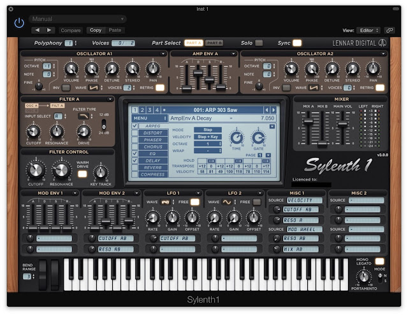This screenshot has width=408, height=315.
Task: Enable the REVERB effect checkbox
Action: pos(135,167)
